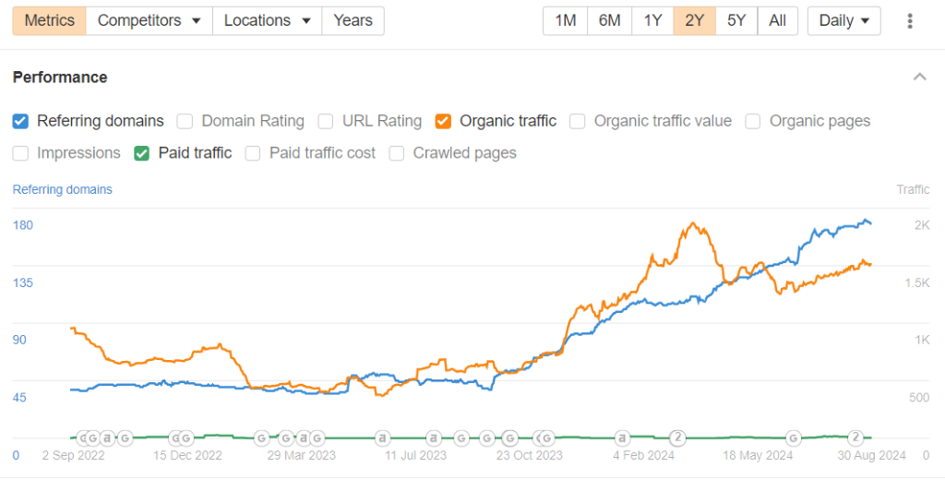
Task: Click the orange Organic traffic peak on the chart
Action: (691, 223)
